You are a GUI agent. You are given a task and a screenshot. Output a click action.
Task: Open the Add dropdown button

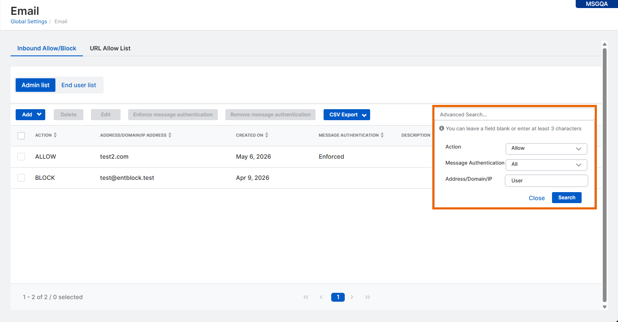30,115
